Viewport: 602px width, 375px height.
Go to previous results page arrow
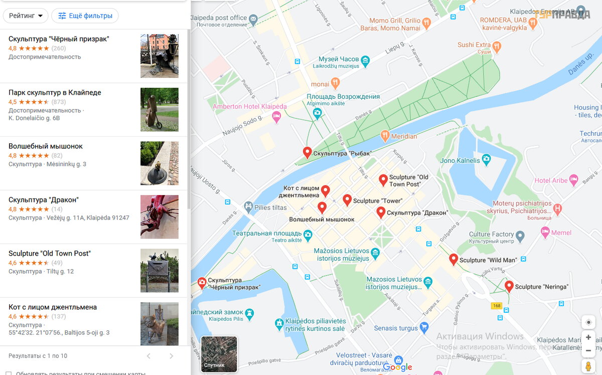click(x=148, y=356)
